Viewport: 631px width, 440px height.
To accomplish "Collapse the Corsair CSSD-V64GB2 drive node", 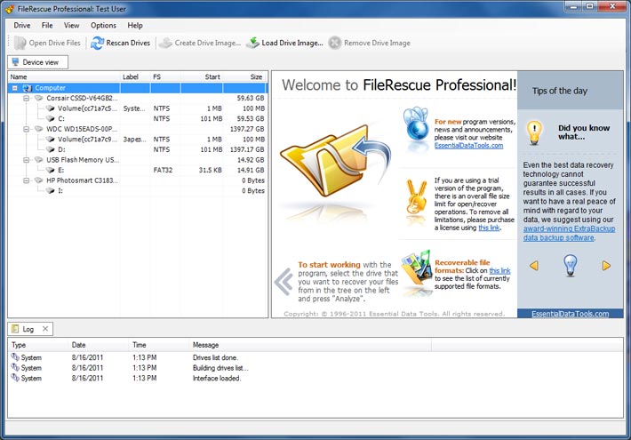I will tap(26, 99).
